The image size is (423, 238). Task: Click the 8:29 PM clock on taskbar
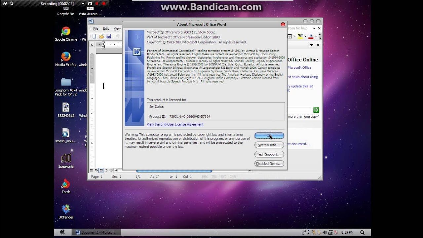347,233
